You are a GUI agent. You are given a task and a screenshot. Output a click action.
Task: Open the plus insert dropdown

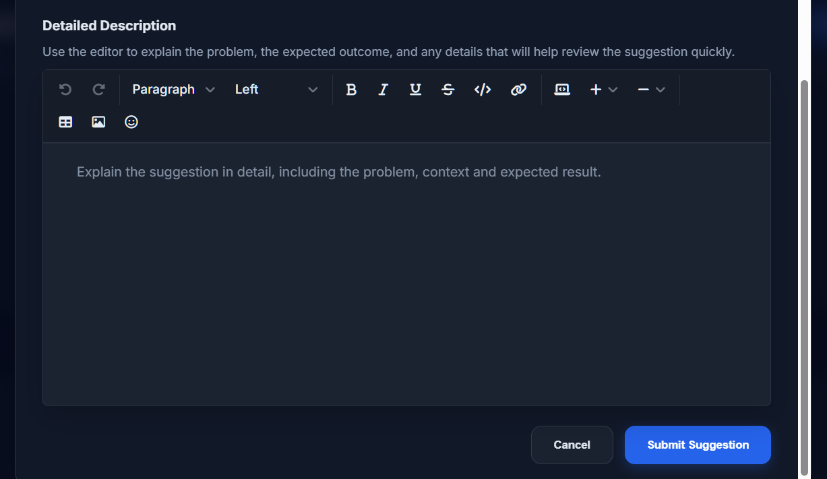(x=603, y=90)
